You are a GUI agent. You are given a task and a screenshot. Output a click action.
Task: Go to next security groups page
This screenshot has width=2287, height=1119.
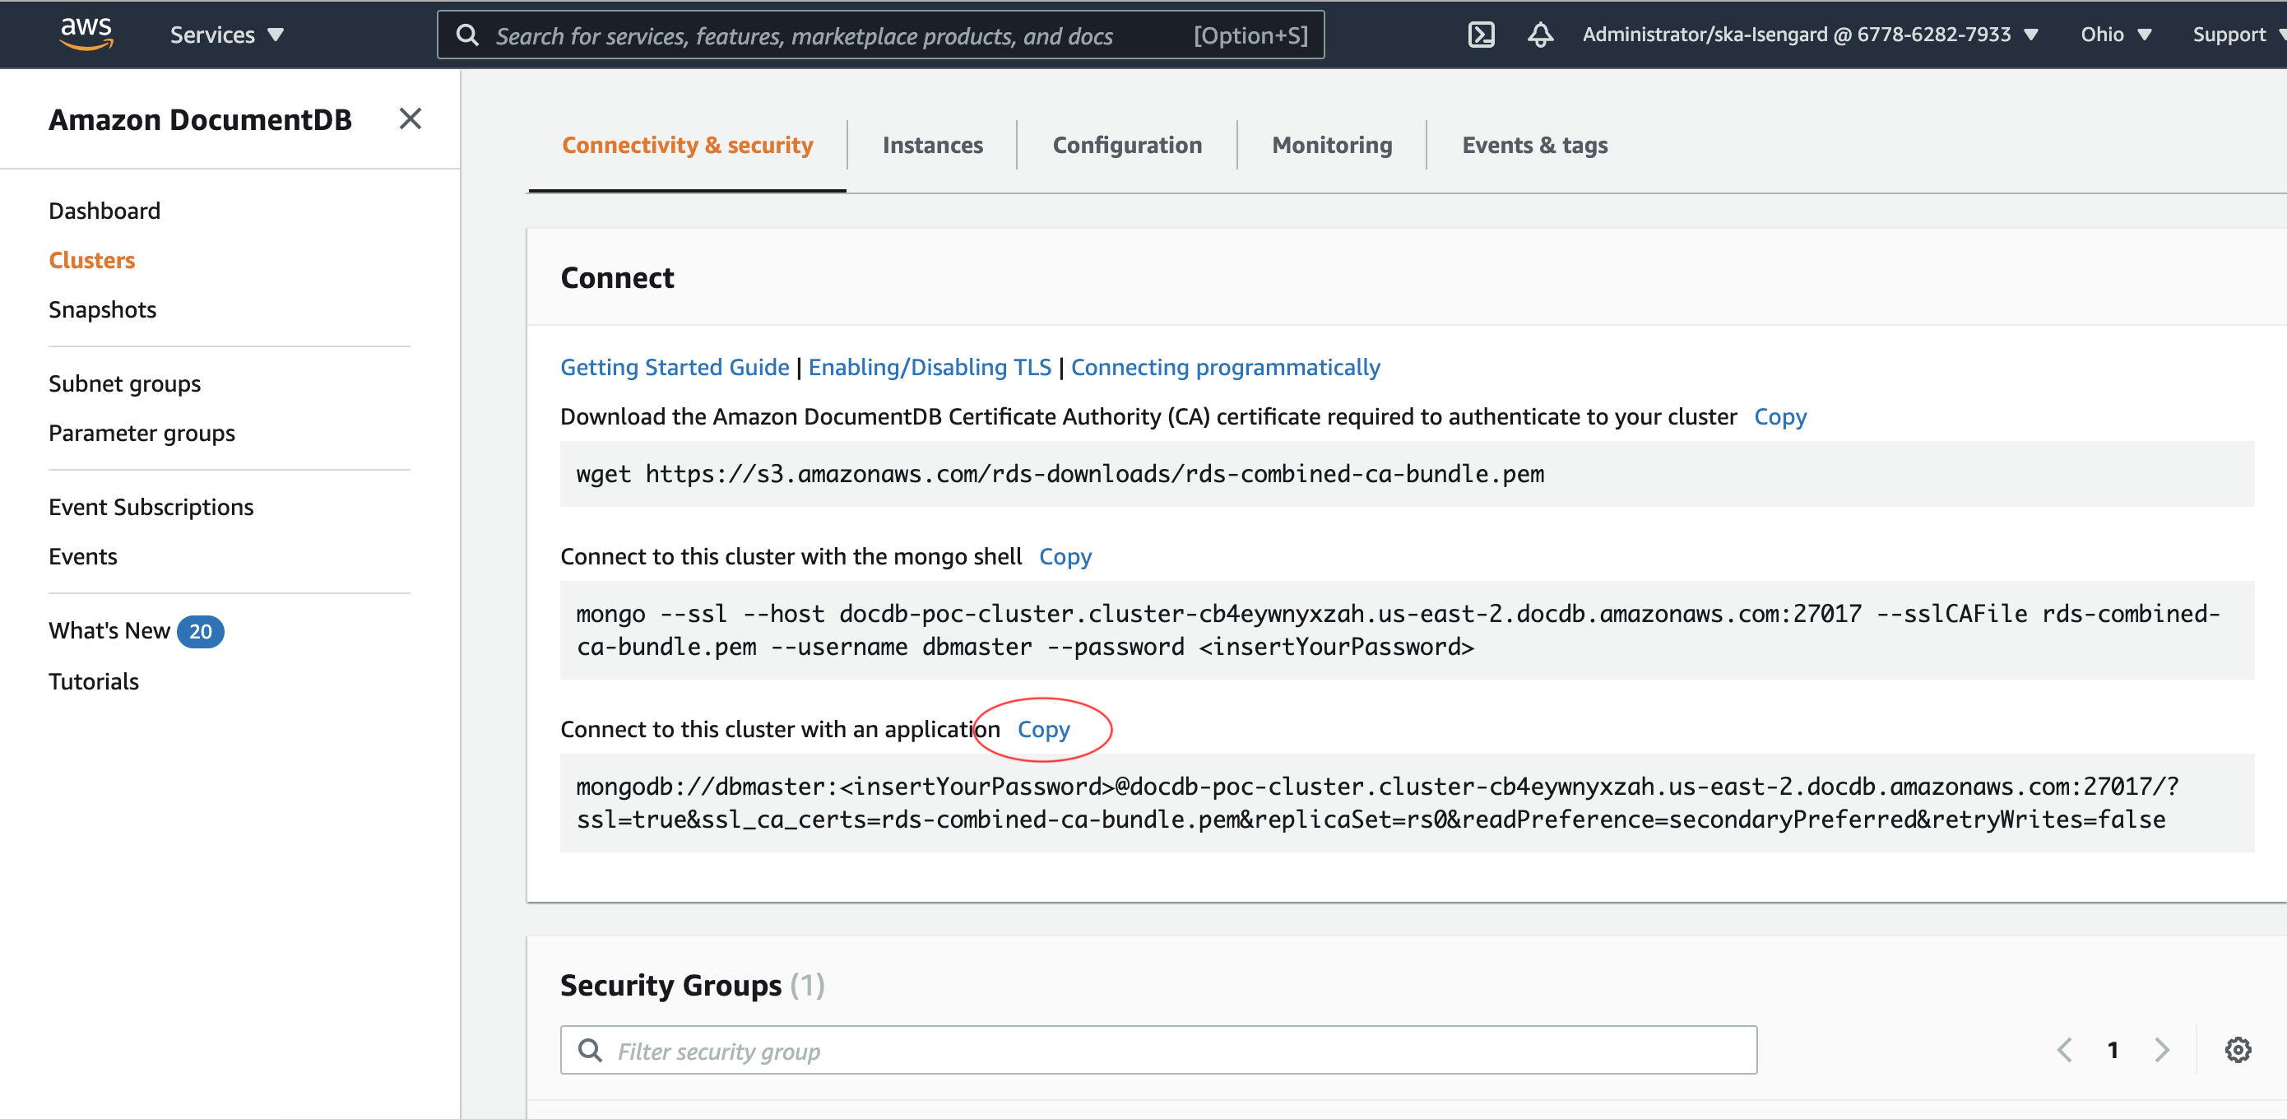point(2162,1050)
